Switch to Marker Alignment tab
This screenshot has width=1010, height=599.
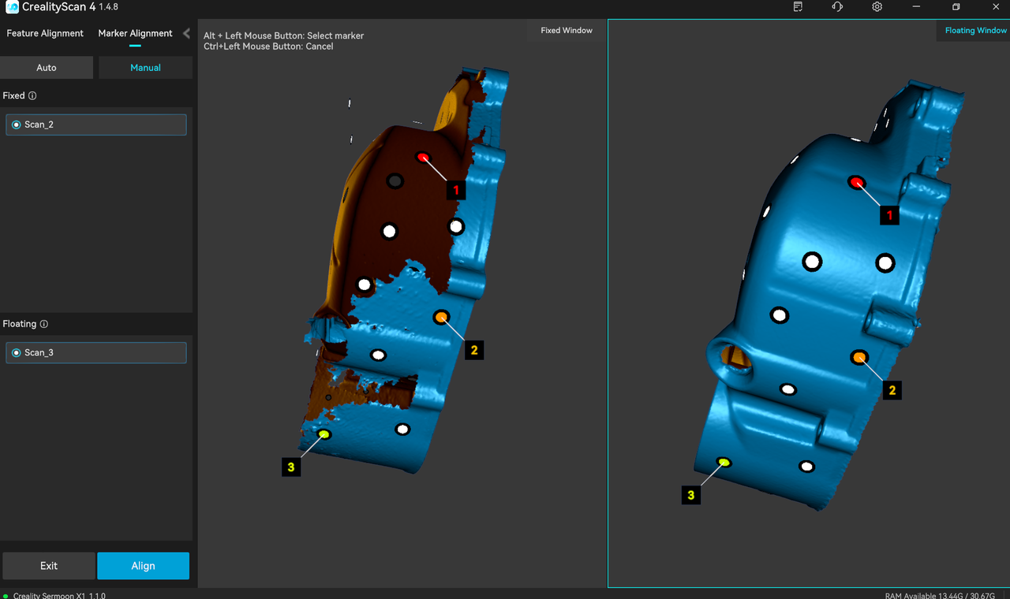click(x=135, y=33)
